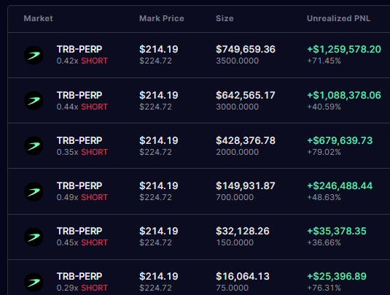390x295 pixels.
Task: Click TRB icon in 0.44x SHORT row
Action: click(34, 101)
